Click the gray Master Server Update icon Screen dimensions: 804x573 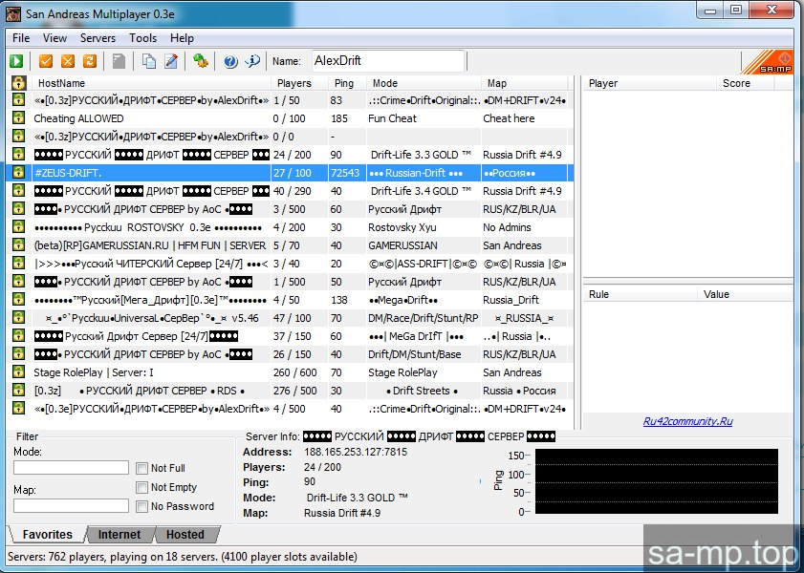(x=119, y=61)
